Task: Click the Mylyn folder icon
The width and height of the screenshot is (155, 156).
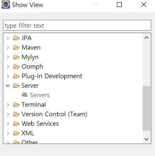Action: pyautogui.click(x=16, y=57)
